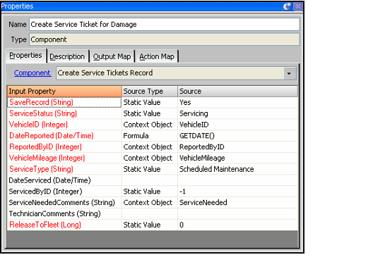This screenshot has height=262, width=373.
Task: Click the '-1' source value
Action: pyautogui.click(x=237, y=192)
